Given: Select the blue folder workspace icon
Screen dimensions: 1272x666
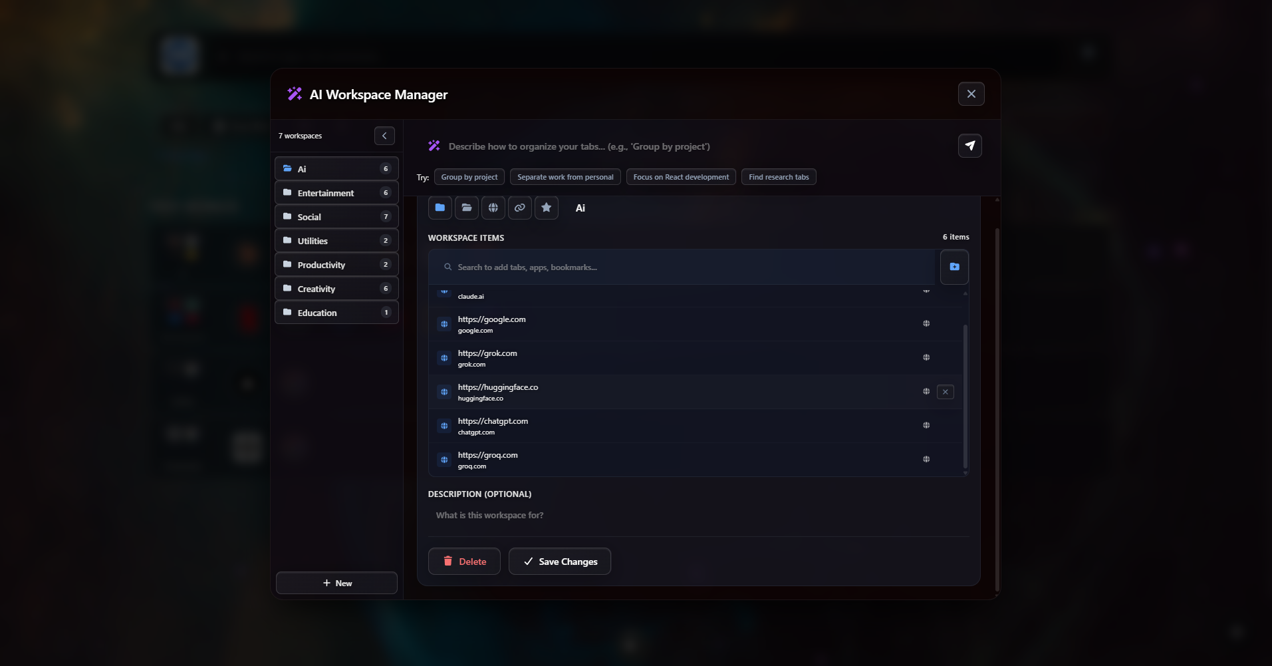Looking at the screenshot, I should [440, 208].
